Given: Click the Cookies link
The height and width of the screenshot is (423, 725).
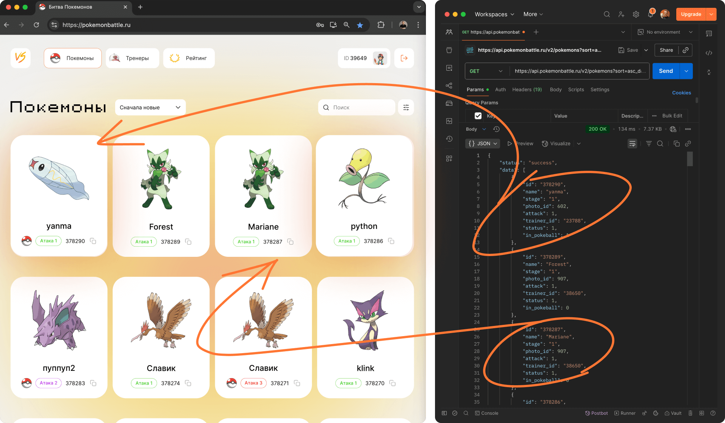Looking at the screenshot, I should pos(681,93).
